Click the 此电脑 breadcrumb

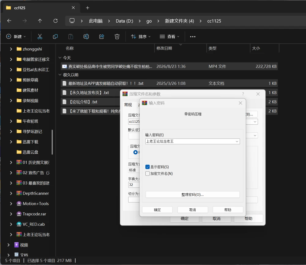point(95,21)
